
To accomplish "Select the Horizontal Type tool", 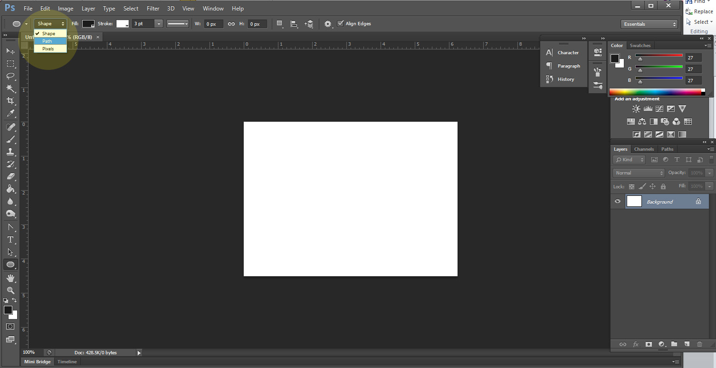I will (10, 240).
